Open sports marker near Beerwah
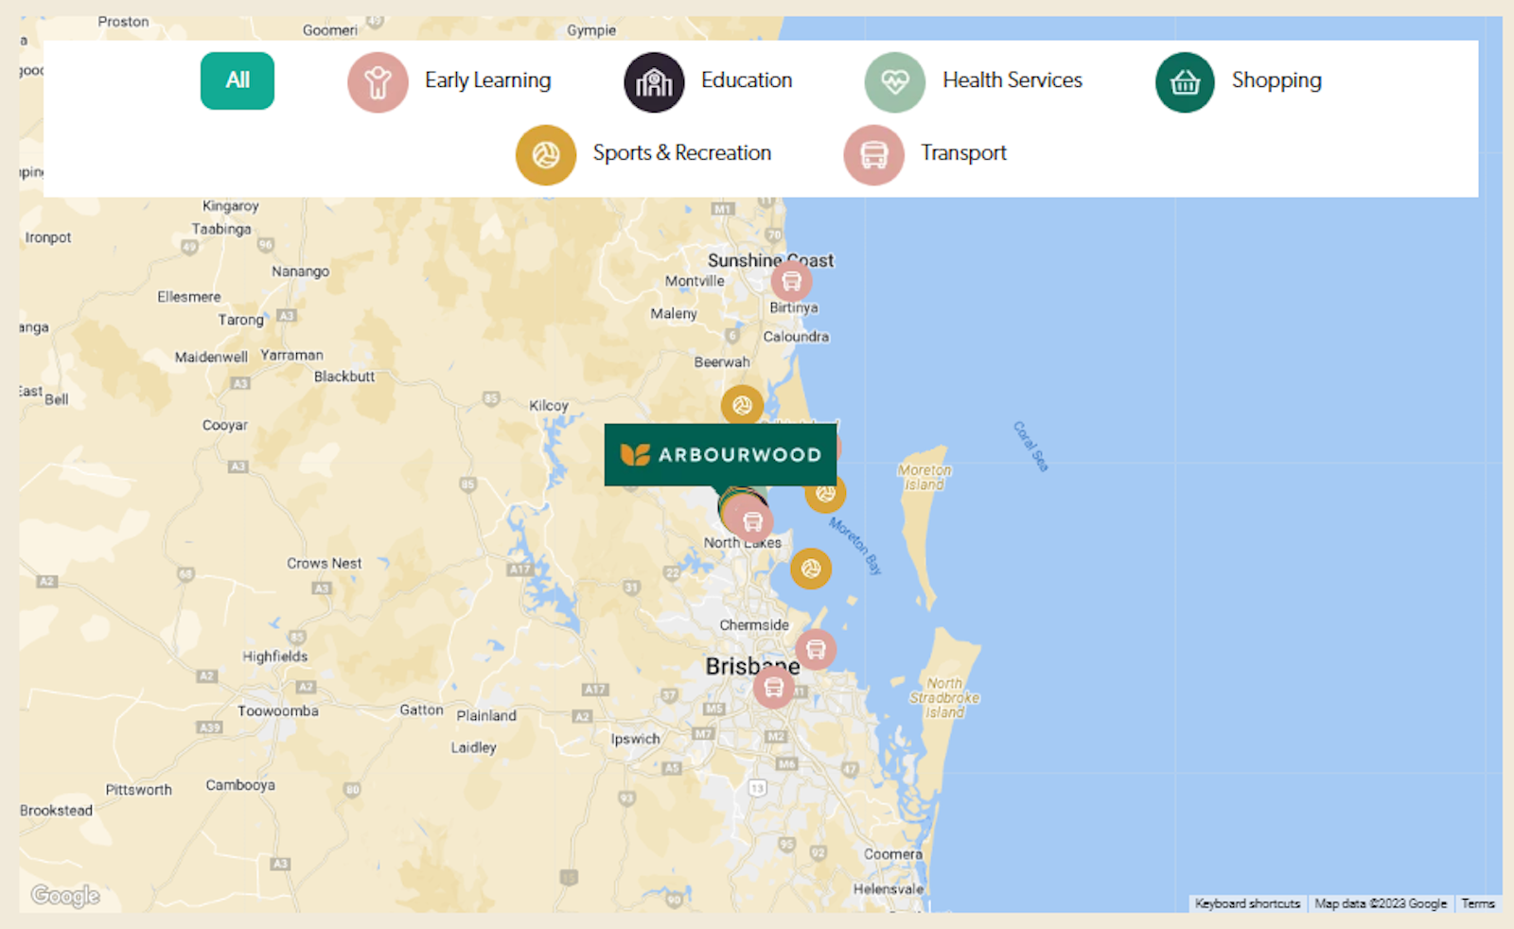 point(742,406)
